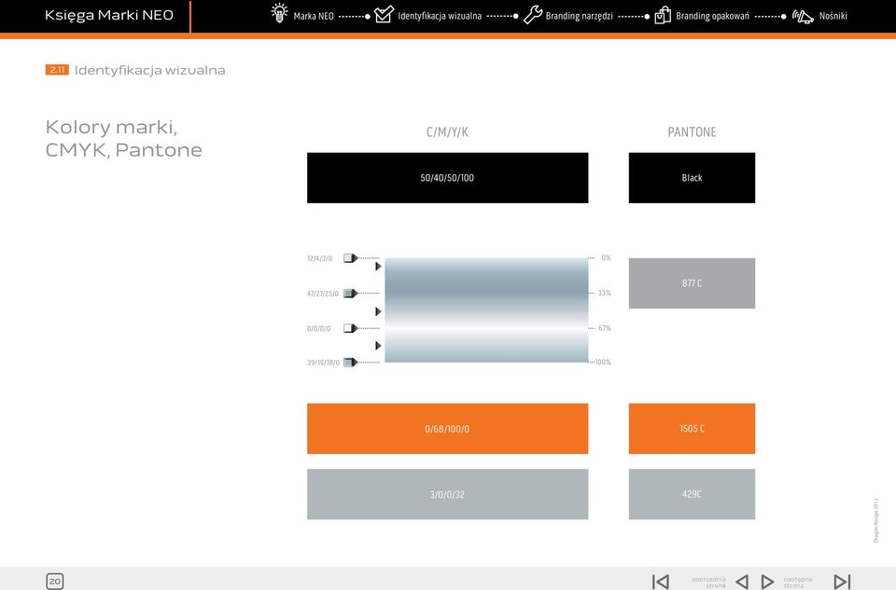896x590 pixels.
Task: Select the Pantone Black swatch
Action: point(692,177)
